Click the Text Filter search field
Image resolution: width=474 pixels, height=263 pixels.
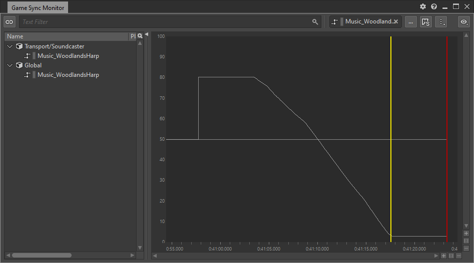tap(165, 22)
